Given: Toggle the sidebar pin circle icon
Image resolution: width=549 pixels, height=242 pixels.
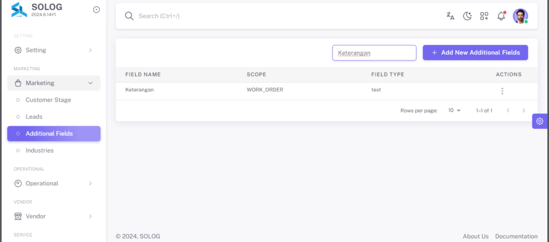Looking at the screenshot, I should (x=97, y=10).
